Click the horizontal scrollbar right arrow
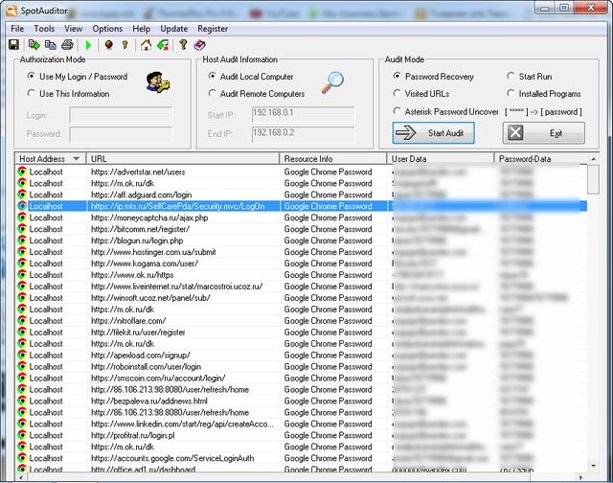This screenshot has width=613, height=483. pos(580,477)
